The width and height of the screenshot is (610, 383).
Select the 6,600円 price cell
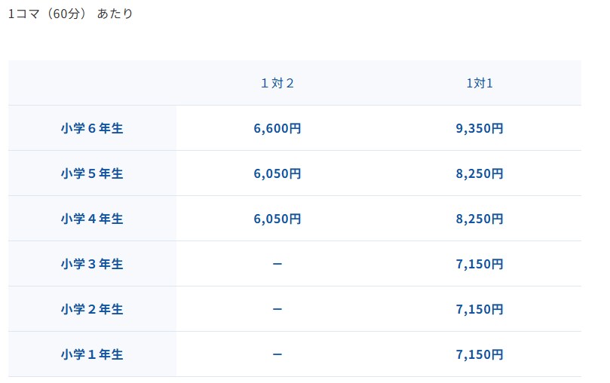click(x=277, y=128)
